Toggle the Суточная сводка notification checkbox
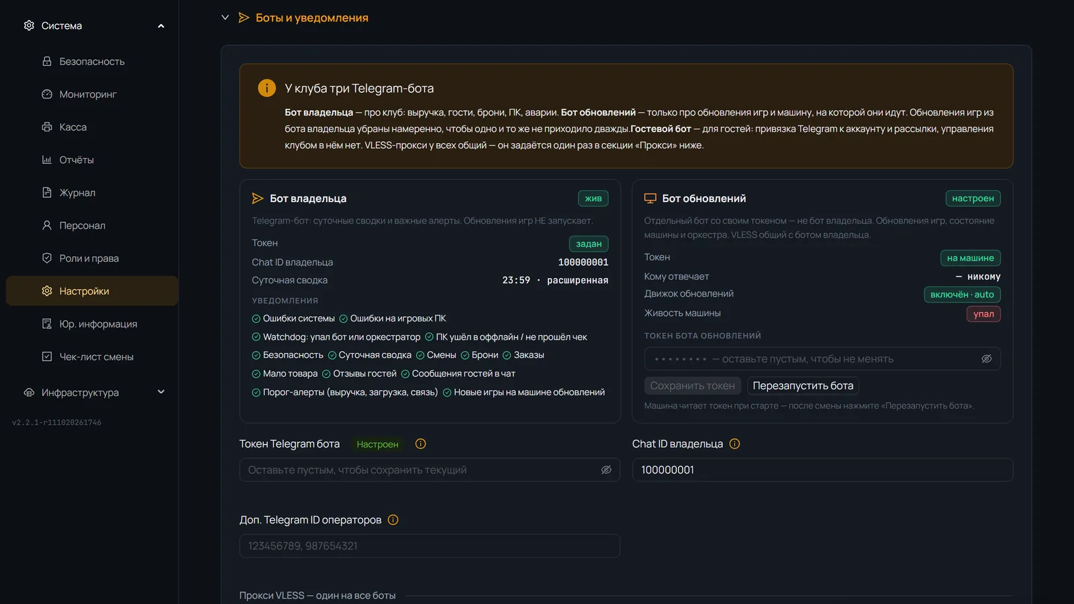 [x=332, y=355]
